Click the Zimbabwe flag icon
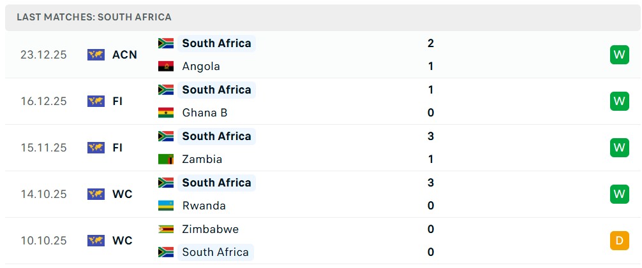642x268 pixels. [166, 229]
